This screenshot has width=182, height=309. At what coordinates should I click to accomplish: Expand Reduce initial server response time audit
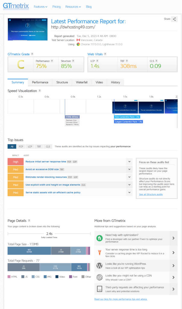point(129,162)
